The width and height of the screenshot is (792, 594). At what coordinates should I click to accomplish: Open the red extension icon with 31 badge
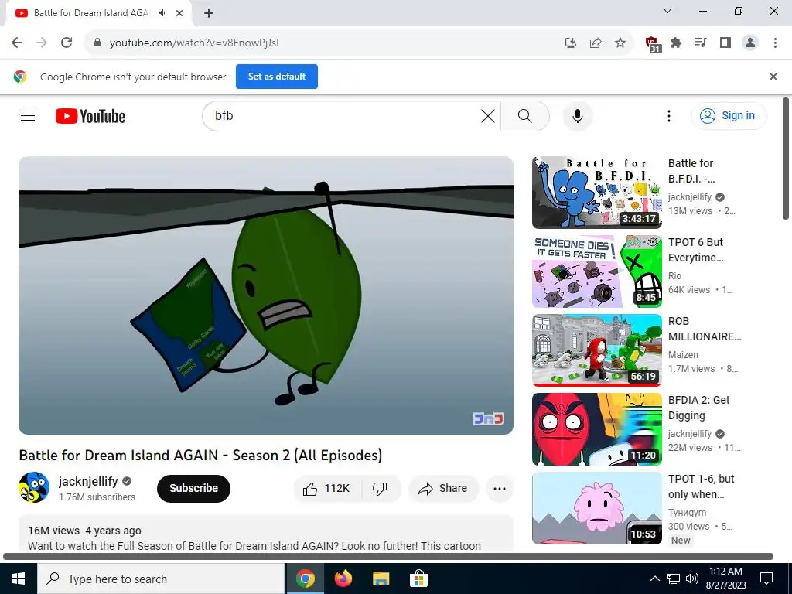coord(652,44)
